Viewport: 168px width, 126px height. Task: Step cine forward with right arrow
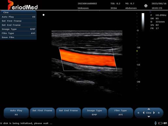click(x=154, y=113)
